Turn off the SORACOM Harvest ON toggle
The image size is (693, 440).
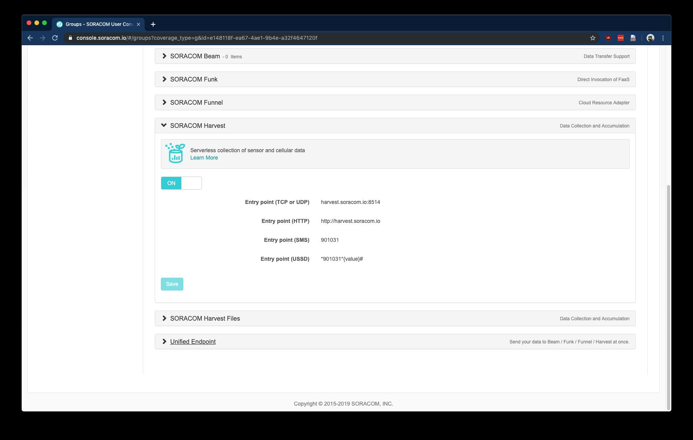coord(181,183)
